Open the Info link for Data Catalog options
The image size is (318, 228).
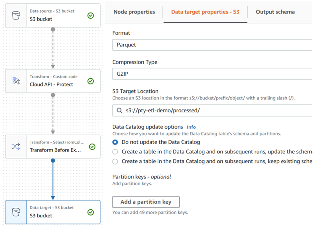pyautogui.click(x=191, y=127)
